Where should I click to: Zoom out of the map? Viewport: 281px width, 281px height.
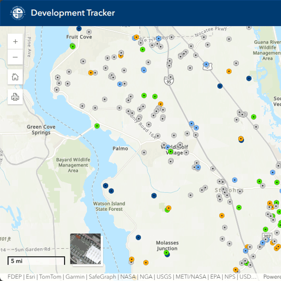click(15, 57)
